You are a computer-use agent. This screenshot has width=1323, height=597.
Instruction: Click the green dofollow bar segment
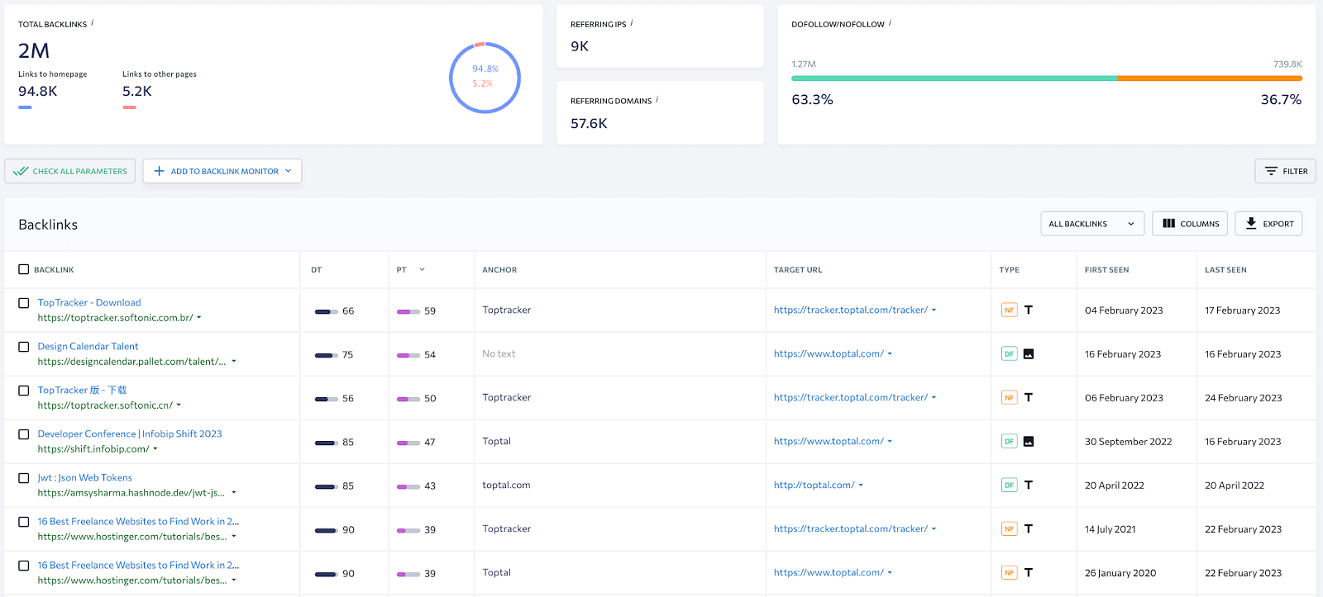tap(954, 78)
